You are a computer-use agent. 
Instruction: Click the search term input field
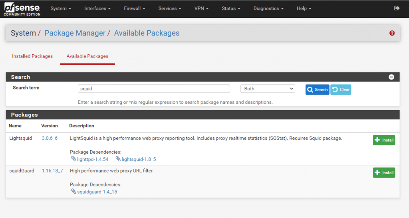pyautogui.click(x=154, y=89)
